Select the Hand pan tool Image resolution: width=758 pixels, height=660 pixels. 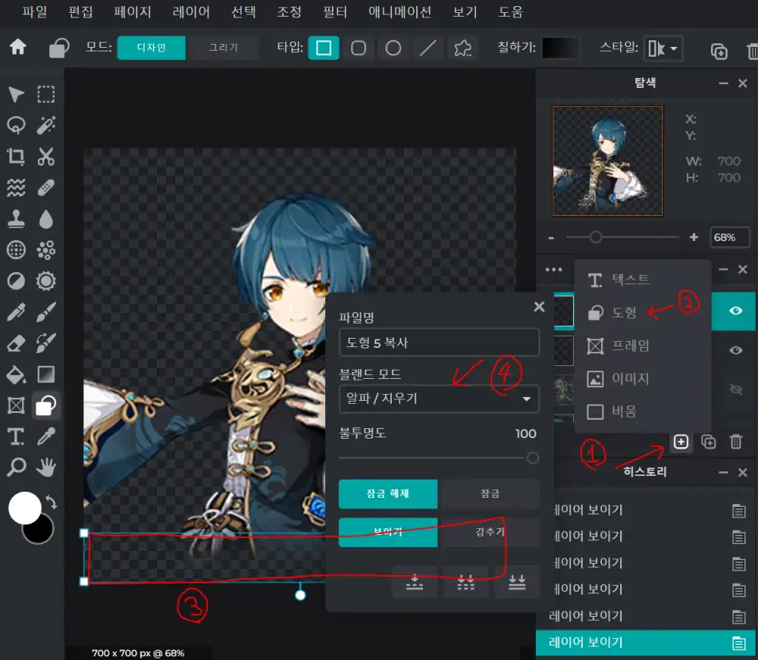[46, 467]
